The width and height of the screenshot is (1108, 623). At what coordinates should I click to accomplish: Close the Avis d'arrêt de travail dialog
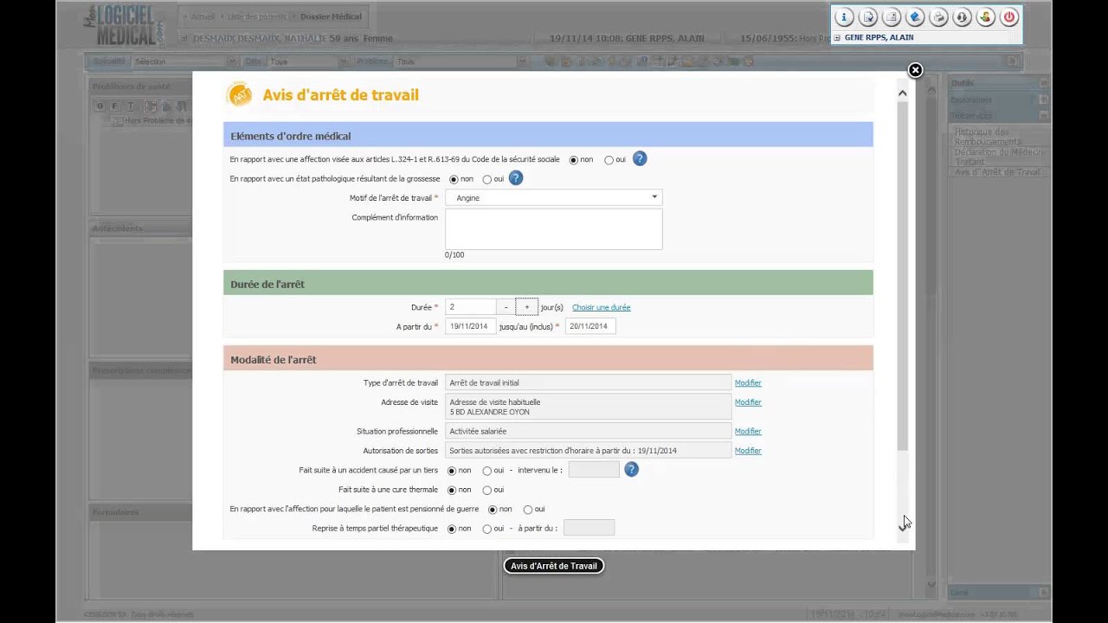click(x=915, y=70)
